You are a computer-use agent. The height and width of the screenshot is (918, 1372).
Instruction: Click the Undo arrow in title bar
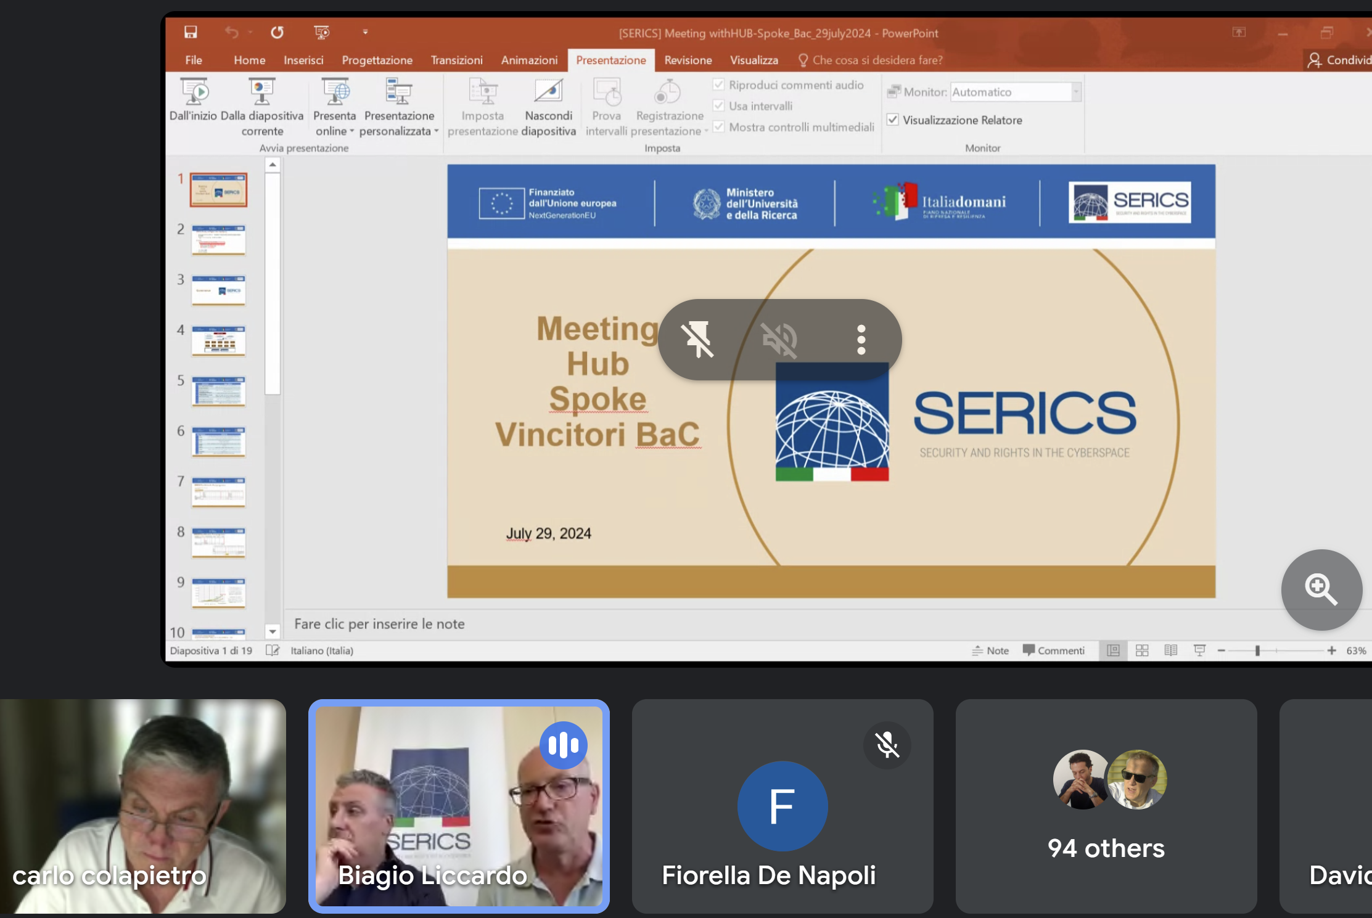click(x=231, y=32)
